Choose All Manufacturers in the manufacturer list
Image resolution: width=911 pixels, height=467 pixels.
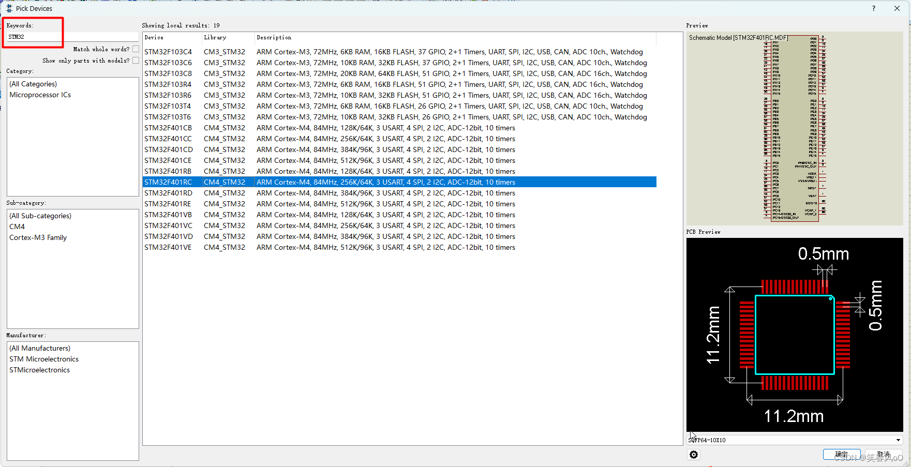click(39, 348)
